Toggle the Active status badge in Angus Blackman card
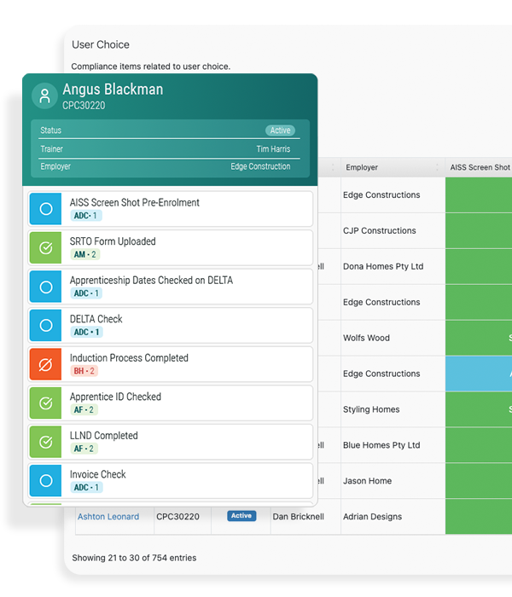Image resolution: width=512 pixels, height=597 pixels. pyautogui.click(x=280, y=130)
